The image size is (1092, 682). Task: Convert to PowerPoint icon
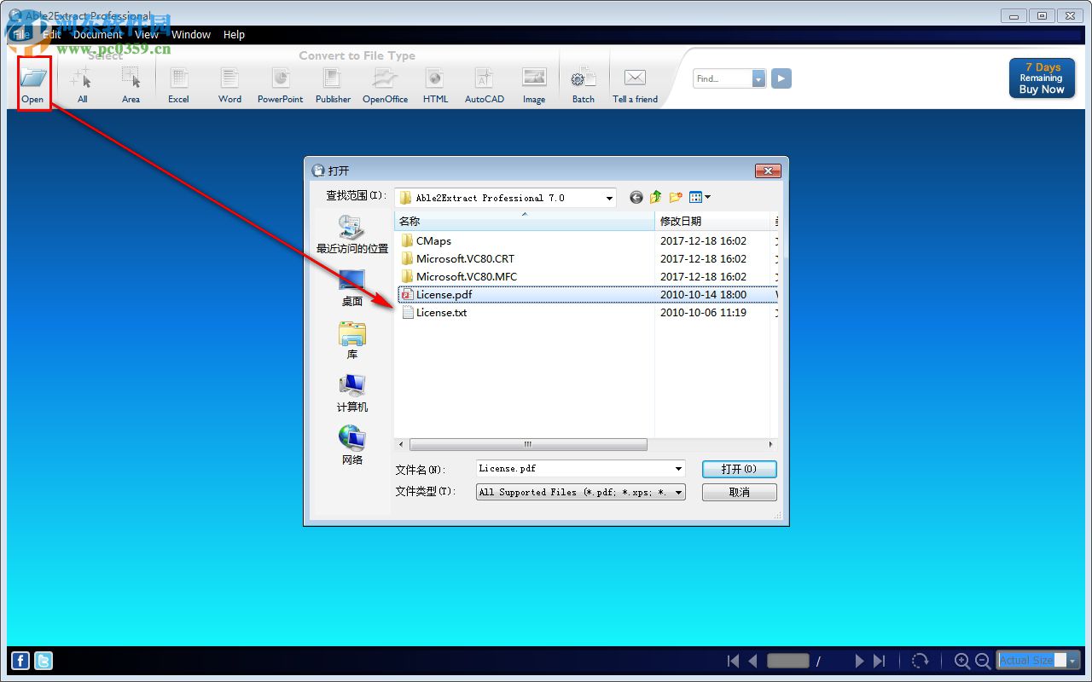[281, 78]
